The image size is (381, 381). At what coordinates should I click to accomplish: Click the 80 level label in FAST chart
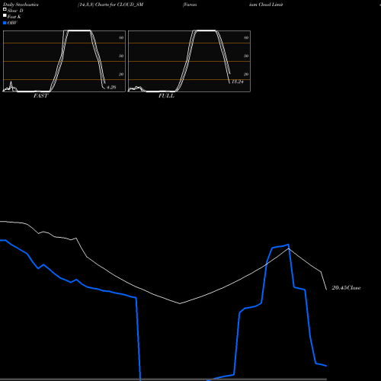coord(121,37)
